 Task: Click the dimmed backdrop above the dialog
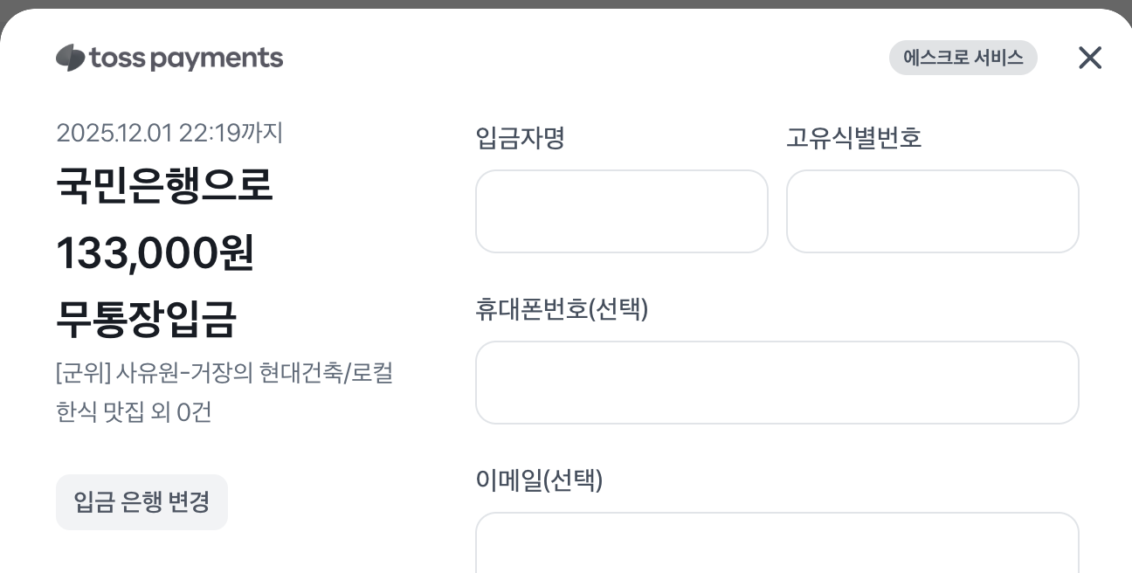click(x=566, y=3)
